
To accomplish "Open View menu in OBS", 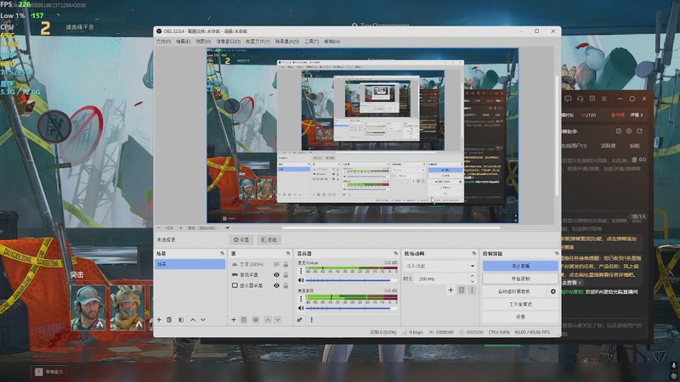I will pos(203,42).
